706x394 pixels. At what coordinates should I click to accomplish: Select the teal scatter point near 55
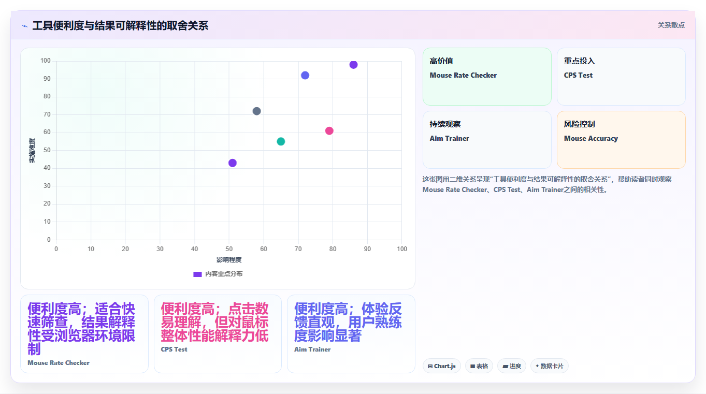pyautogui.click(x=281, y=141)
